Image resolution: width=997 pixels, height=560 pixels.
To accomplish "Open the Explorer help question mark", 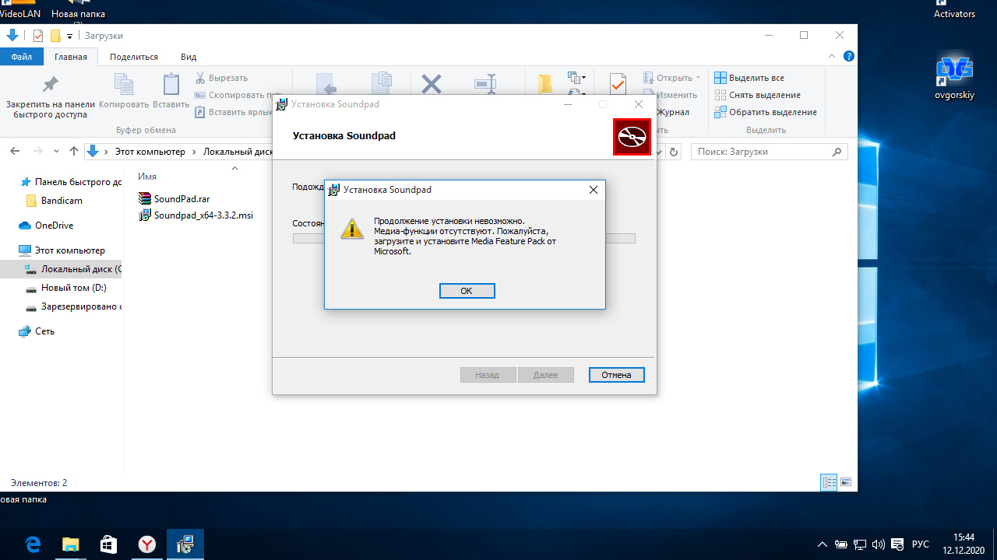I will pyautogui.click(x=849, y=56).
